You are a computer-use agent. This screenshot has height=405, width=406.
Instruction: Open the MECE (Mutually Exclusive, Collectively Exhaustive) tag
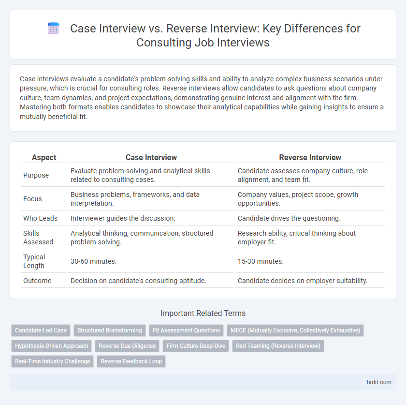295,330
